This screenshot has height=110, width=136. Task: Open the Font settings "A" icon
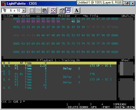[77, 11]
